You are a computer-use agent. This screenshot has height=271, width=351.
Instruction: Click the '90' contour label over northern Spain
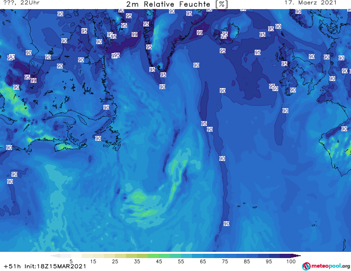pos(344,129)
